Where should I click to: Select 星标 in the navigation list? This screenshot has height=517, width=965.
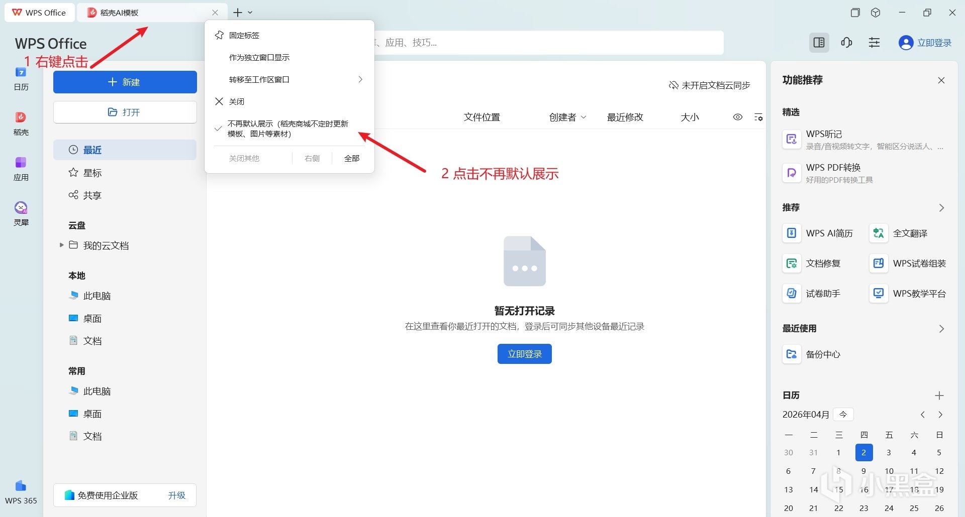(125, 173)
